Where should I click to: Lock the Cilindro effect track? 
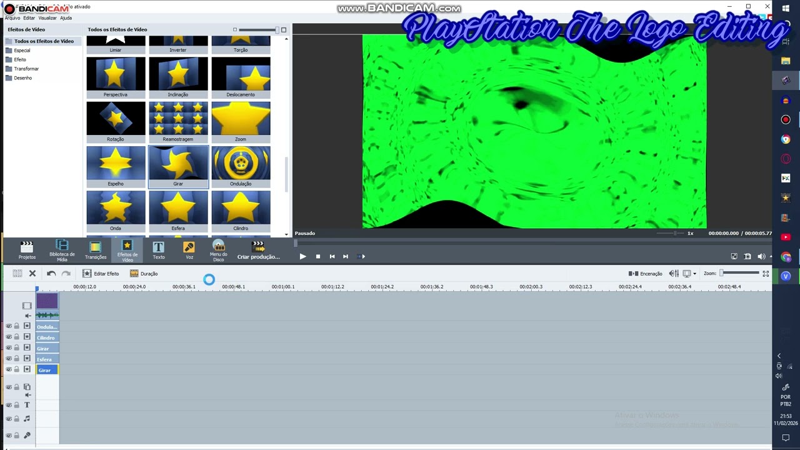(x=17, y=337)
